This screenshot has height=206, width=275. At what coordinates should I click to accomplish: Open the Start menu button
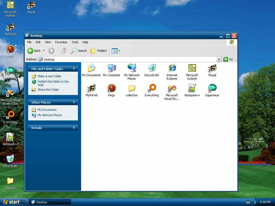[x=13, y=202]
